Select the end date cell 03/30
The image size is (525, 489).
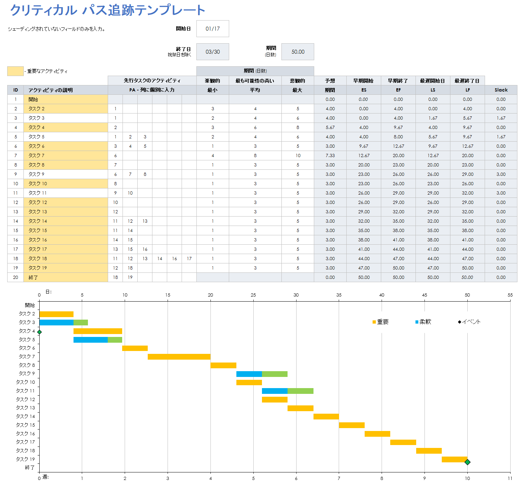(213, 52)
